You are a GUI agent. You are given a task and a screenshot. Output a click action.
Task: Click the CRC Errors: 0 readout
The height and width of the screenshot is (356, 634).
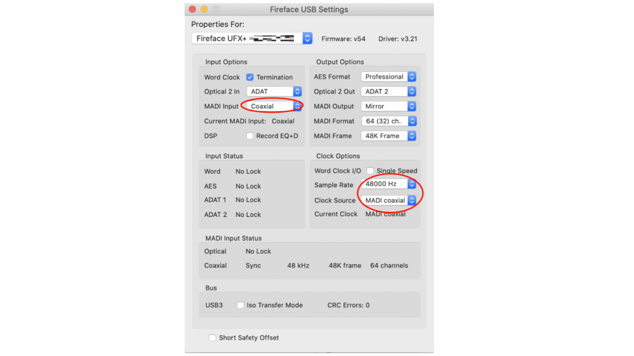[348, 305]
